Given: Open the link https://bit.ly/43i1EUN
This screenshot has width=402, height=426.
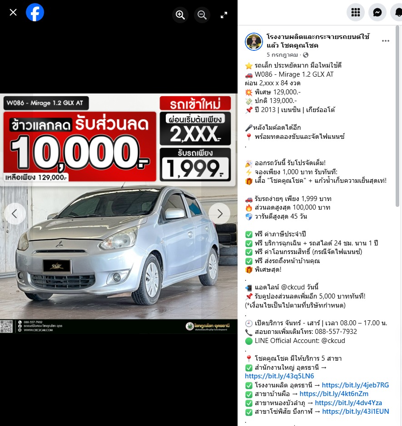Looking at the screenshot, I should pos(356,411).
